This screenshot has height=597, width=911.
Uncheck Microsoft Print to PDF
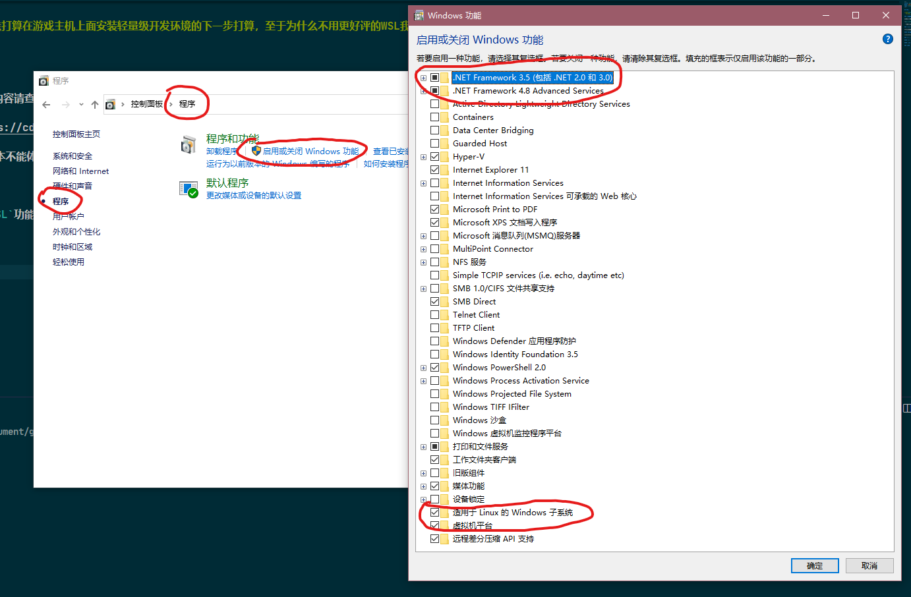[434, 210]
